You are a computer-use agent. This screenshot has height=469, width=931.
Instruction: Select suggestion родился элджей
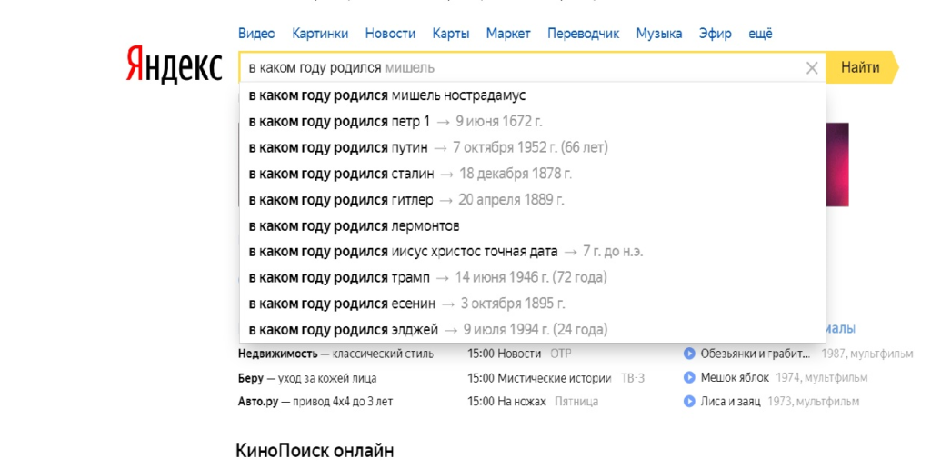533,330
